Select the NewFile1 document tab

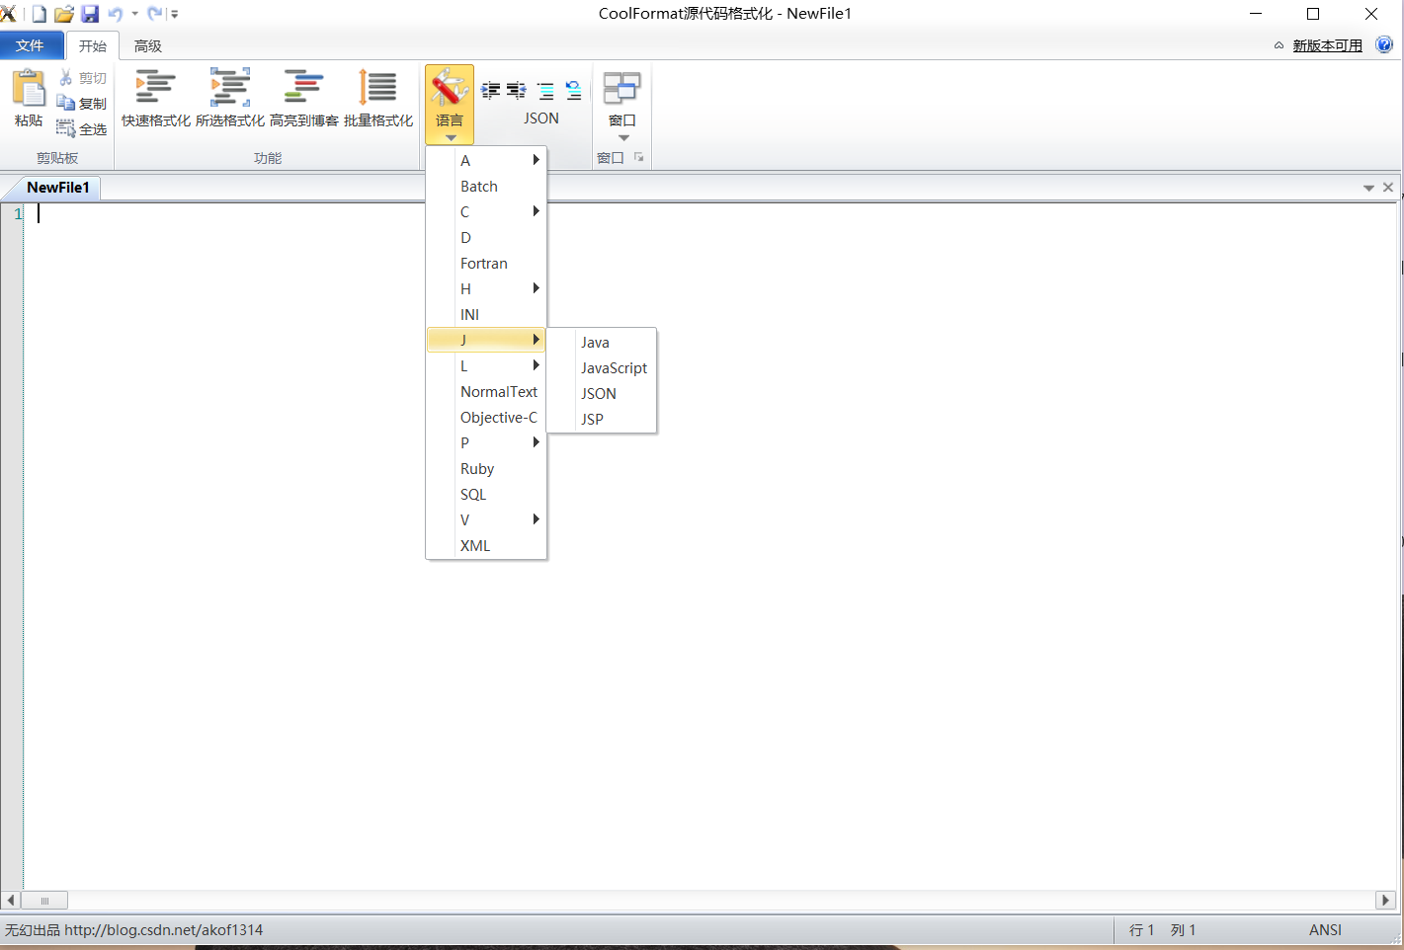coord(57,187)
